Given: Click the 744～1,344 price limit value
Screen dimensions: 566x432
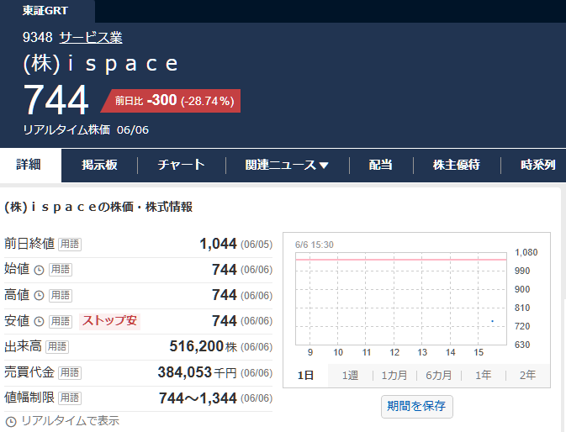Looking at the screenshot, I should pyautogui.click(x=198, y=398).
